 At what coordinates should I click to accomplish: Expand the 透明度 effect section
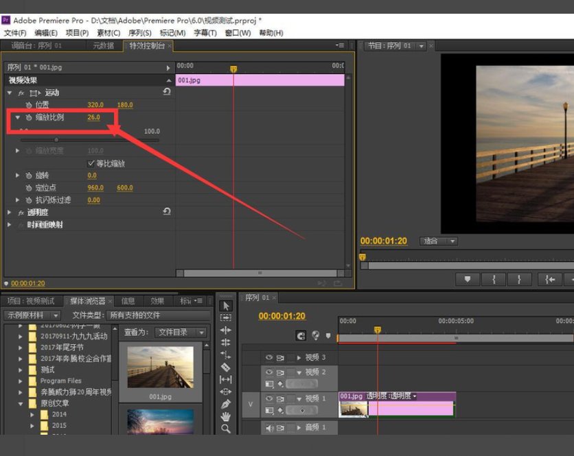pyautogui.click(x=10, y=213)
